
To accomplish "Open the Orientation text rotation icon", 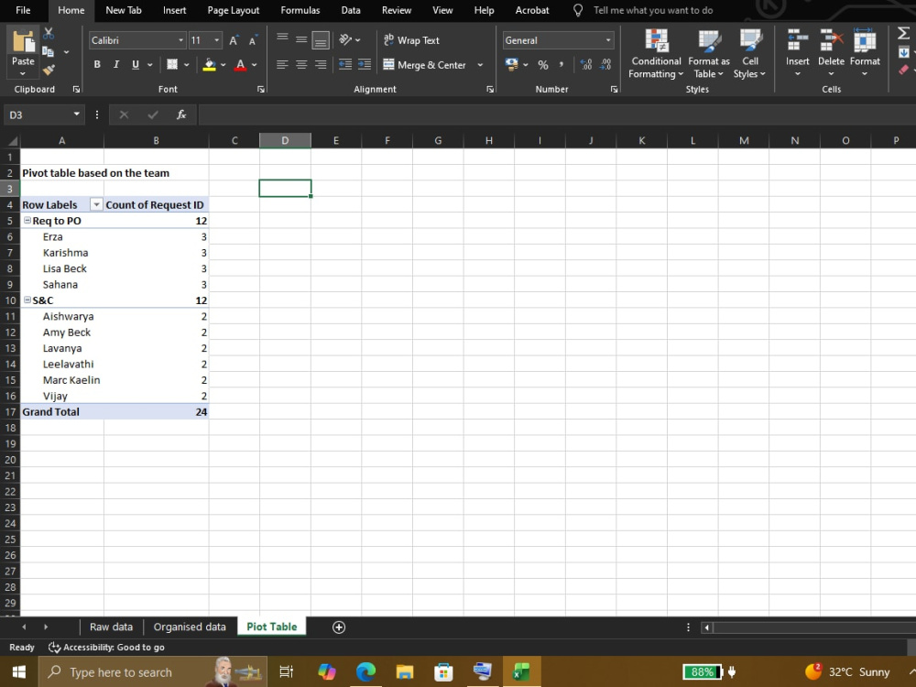I will [x=346, y=39].
